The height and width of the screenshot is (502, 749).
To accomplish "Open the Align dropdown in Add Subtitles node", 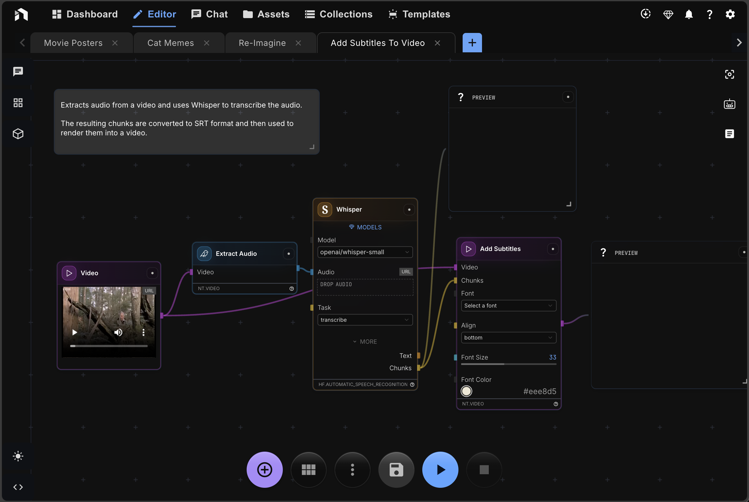I will 508,337.
